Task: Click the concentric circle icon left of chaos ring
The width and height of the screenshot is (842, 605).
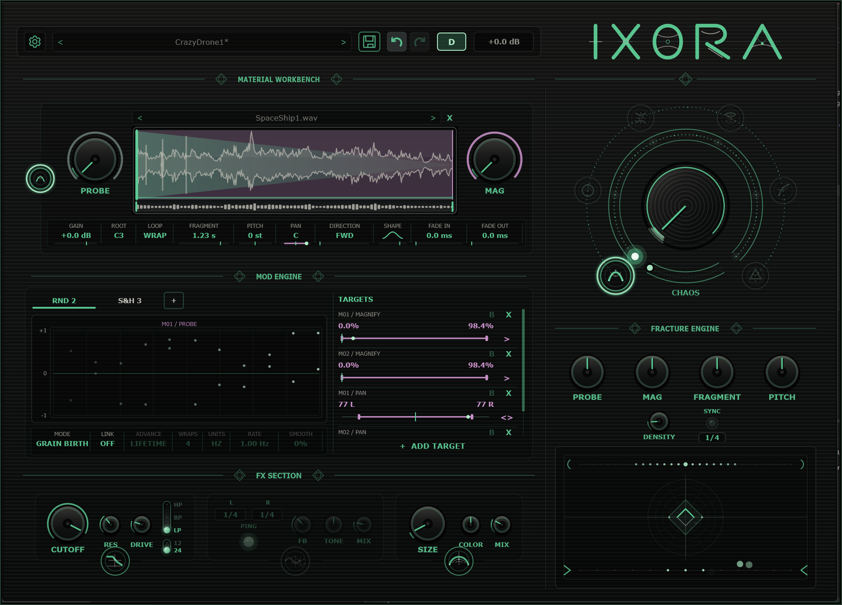Action: [x=588, y=191]
